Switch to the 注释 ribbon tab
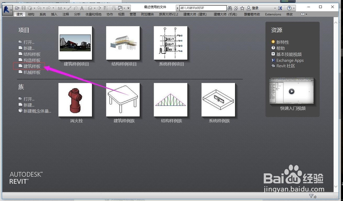Image resolution: width=343 pixels, height=201 pixels. pyautogui.click(x=66, y=14)
